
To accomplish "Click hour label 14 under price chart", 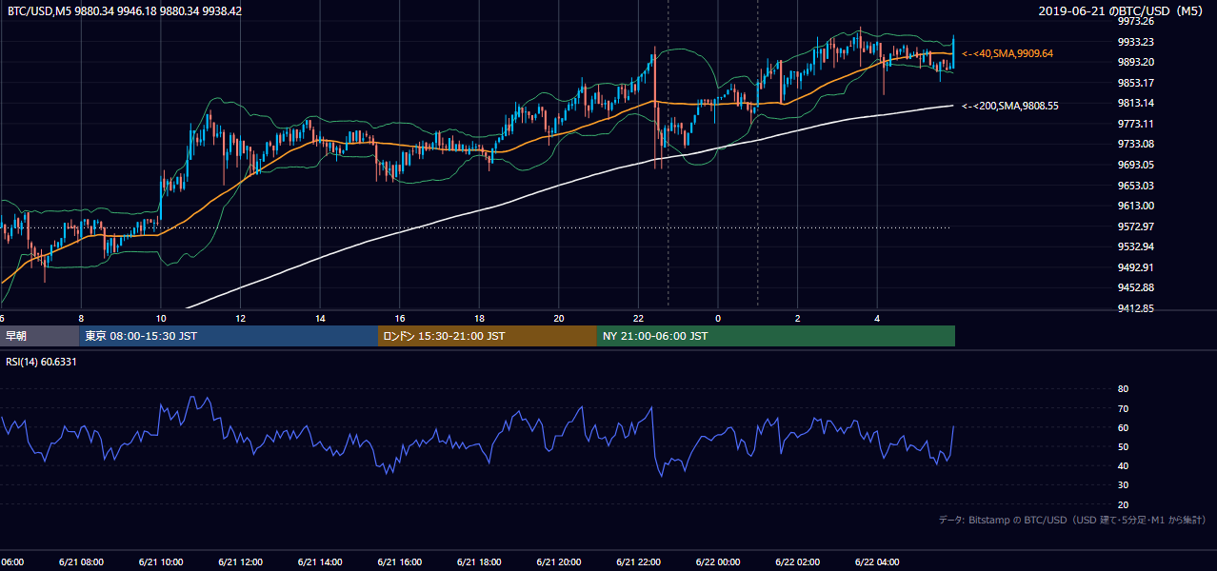I will pos(321,318).
